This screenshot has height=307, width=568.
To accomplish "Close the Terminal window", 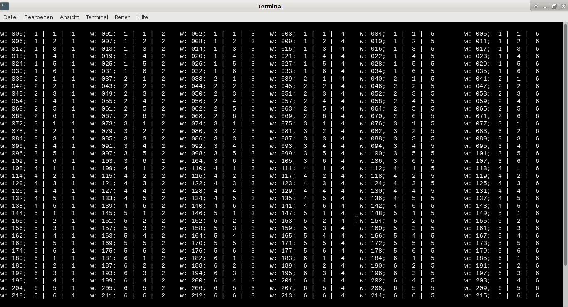I will click(x=563, y=6).
